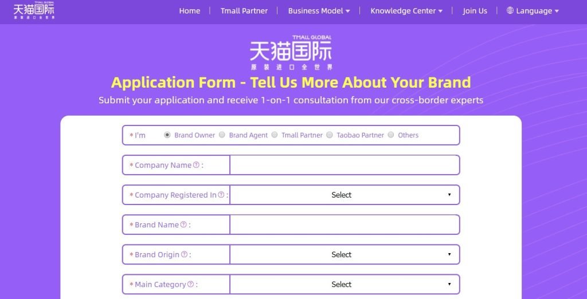
Task: Open the Brand Origin Select dropdown
Action: pos(345,254)
